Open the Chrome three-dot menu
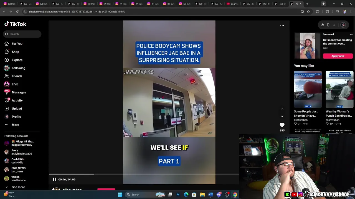 (x=351, y=12)
